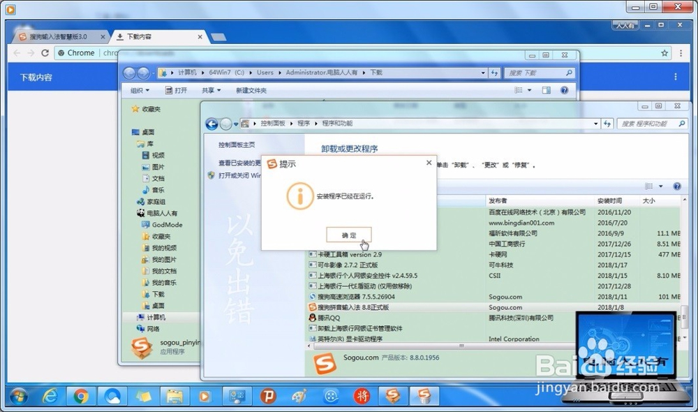
Task: Open the Windows Start menu
Action: pyautogui.click(x=19, y=395)
